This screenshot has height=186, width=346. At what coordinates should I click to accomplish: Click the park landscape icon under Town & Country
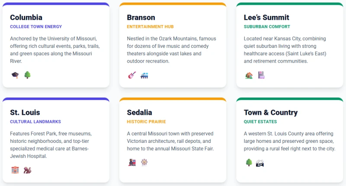click(x=260, y=163)
